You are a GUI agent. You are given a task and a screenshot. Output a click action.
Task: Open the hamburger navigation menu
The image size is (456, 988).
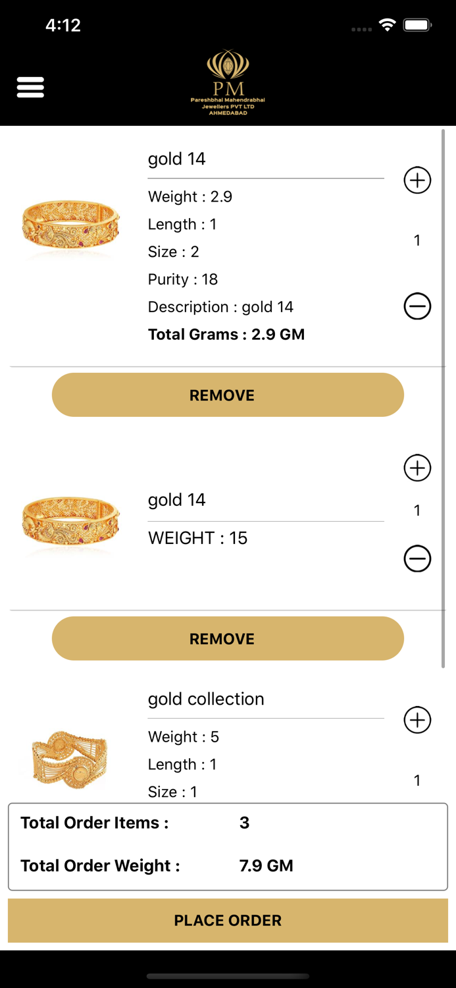[30, 86]
